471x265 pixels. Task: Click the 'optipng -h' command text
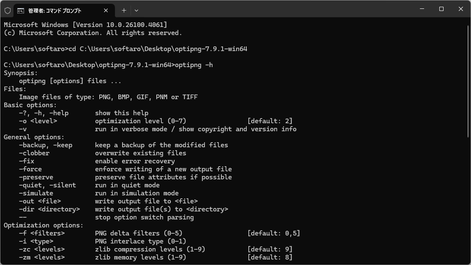(x=194, y=65)
